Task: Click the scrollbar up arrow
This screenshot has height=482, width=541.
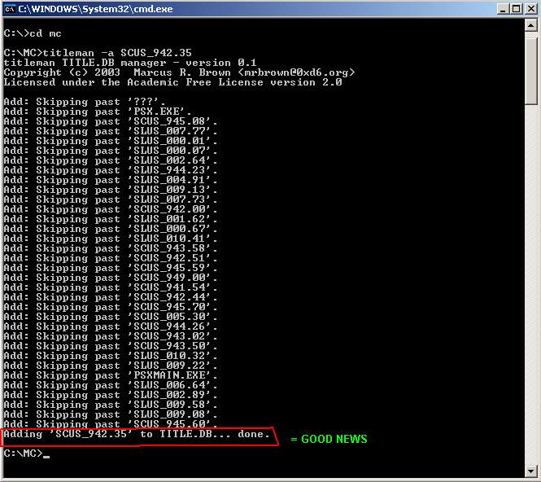Action: tap(530, 25)
